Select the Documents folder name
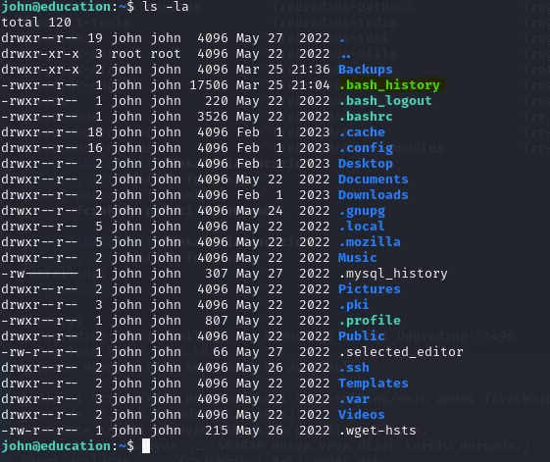Image resolution: width=550 pixels, height=462 pixels. (x=374, y=180)
